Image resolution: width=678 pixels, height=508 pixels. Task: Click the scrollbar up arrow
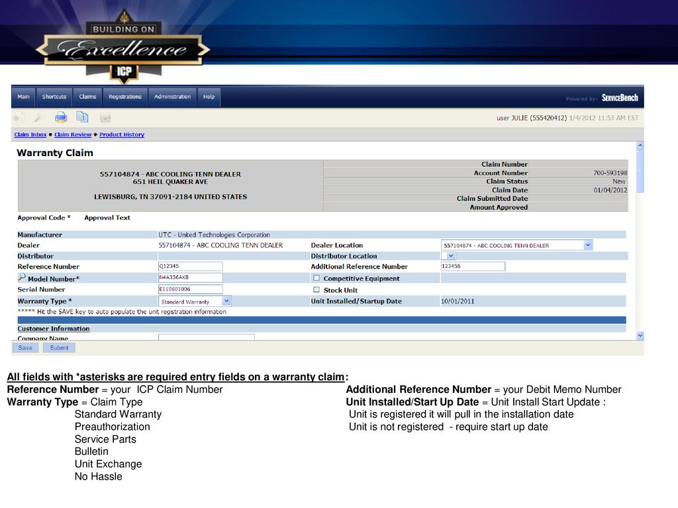640,146
